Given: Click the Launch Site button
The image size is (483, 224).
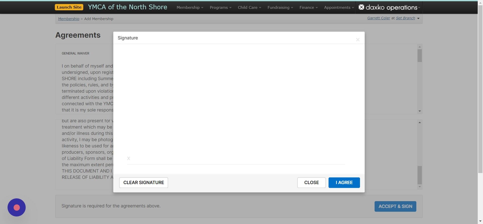Looking at the screenshot, I should pos(69,7).
